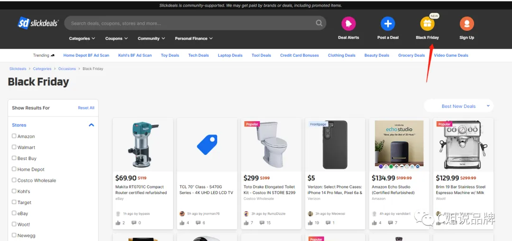Select the Costco Wholesale checkbox
The image size is (512, 241).
[x=14, y=180]
